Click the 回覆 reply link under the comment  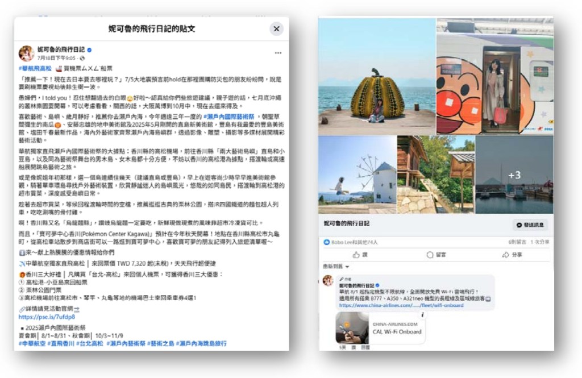365,347
